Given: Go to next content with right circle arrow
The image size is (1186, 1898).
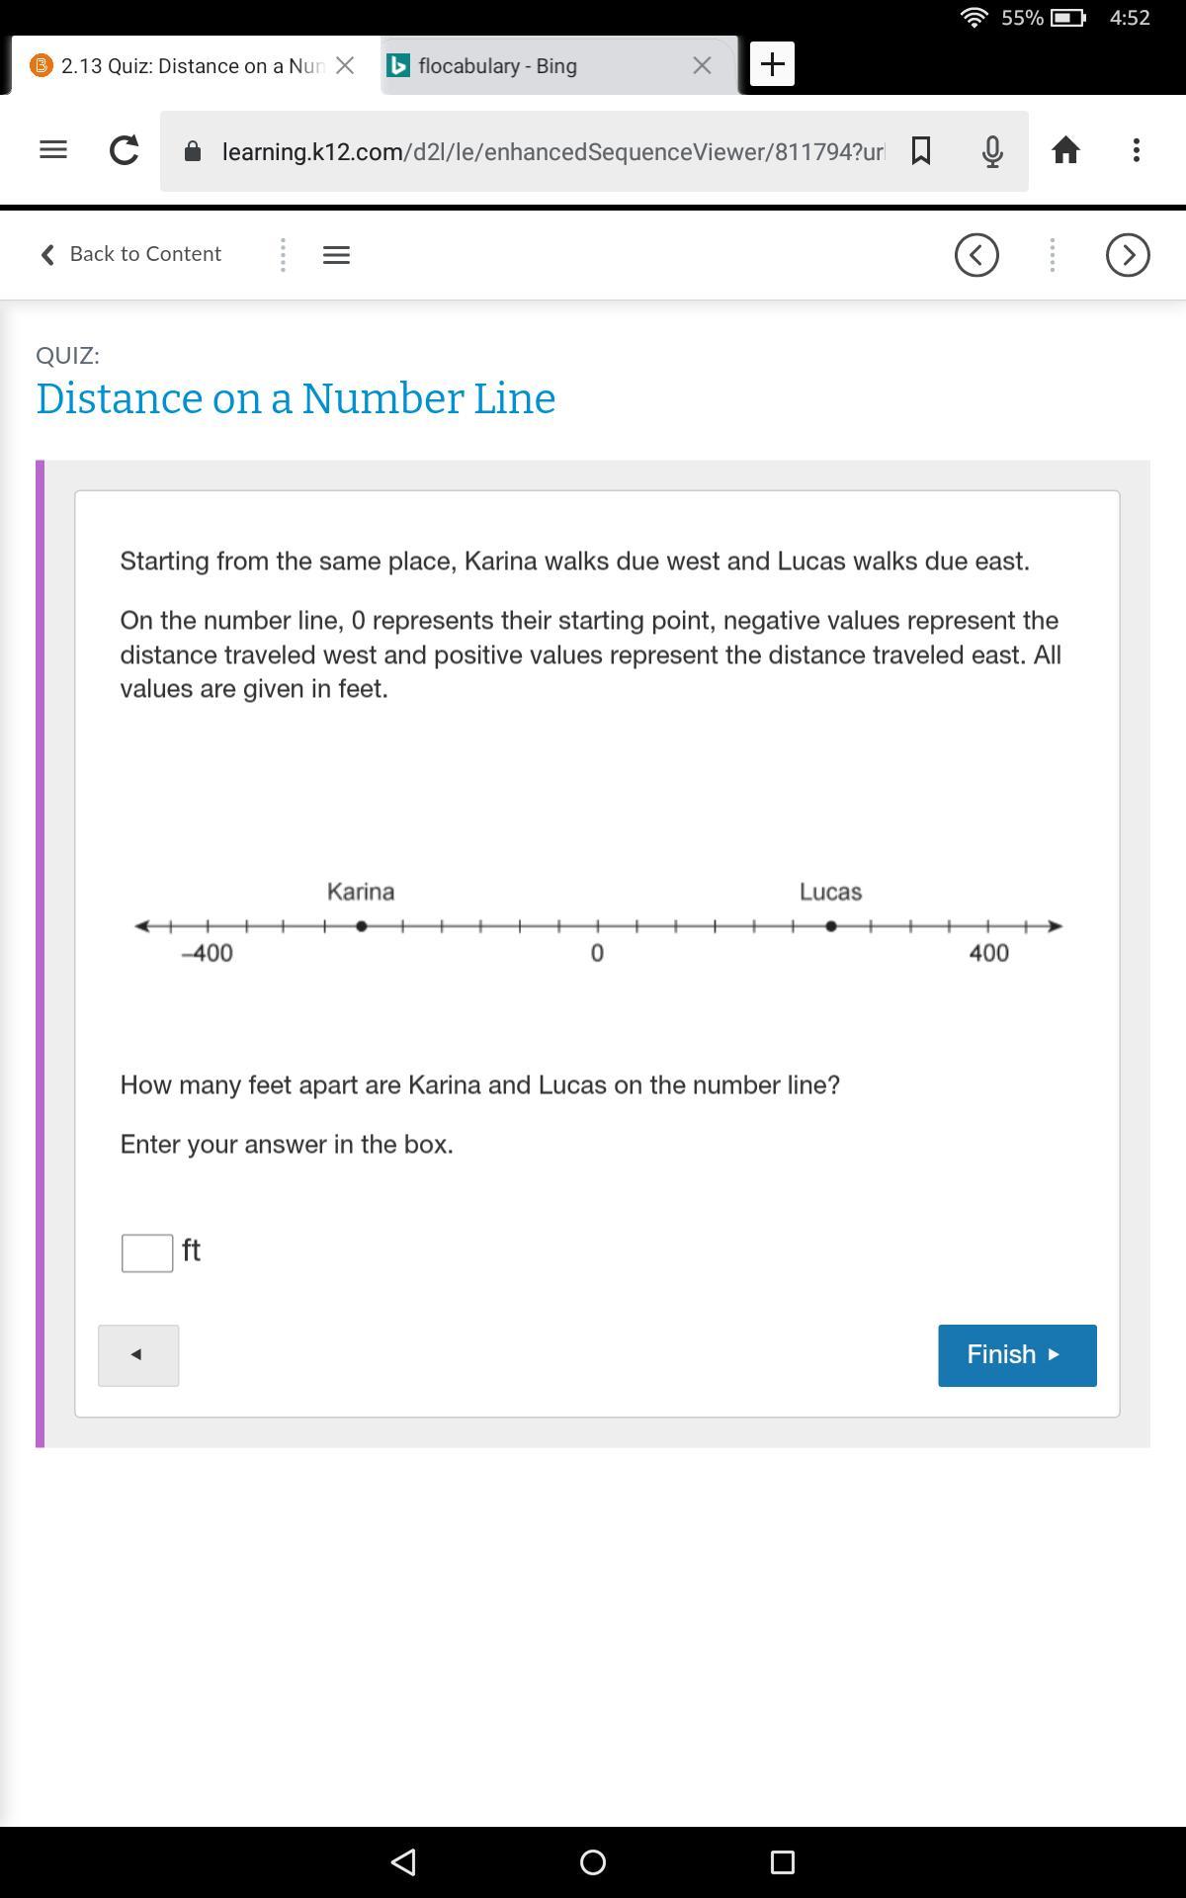Looking at the screenshot, I should pos(1128,255).
